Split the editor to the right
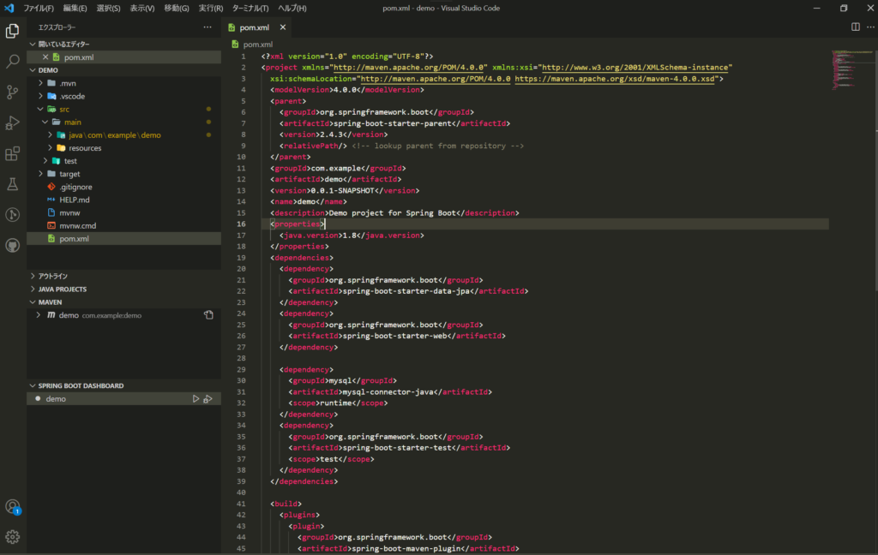This screenshot has width=878, height=555. pyautogui.click(x=856, y=27)
